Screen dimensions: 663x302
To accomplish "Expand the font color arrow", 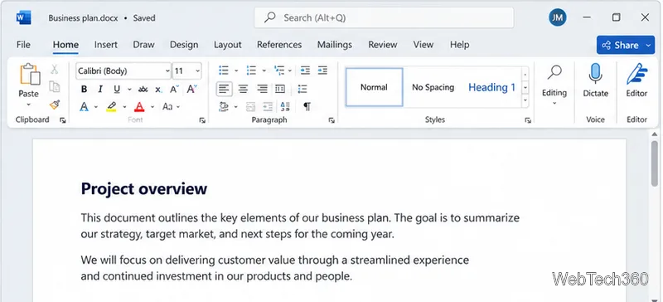I will (x=152, y=107).
